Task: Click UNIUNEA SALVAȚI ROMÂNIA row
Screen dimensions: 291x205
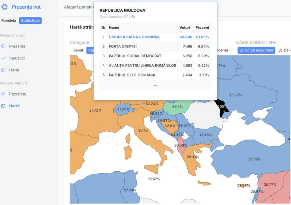Action: click(134, 37)
